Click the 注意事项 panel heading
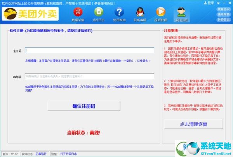The height and width of the screenshot is (157, 233). tap(171, 31)
